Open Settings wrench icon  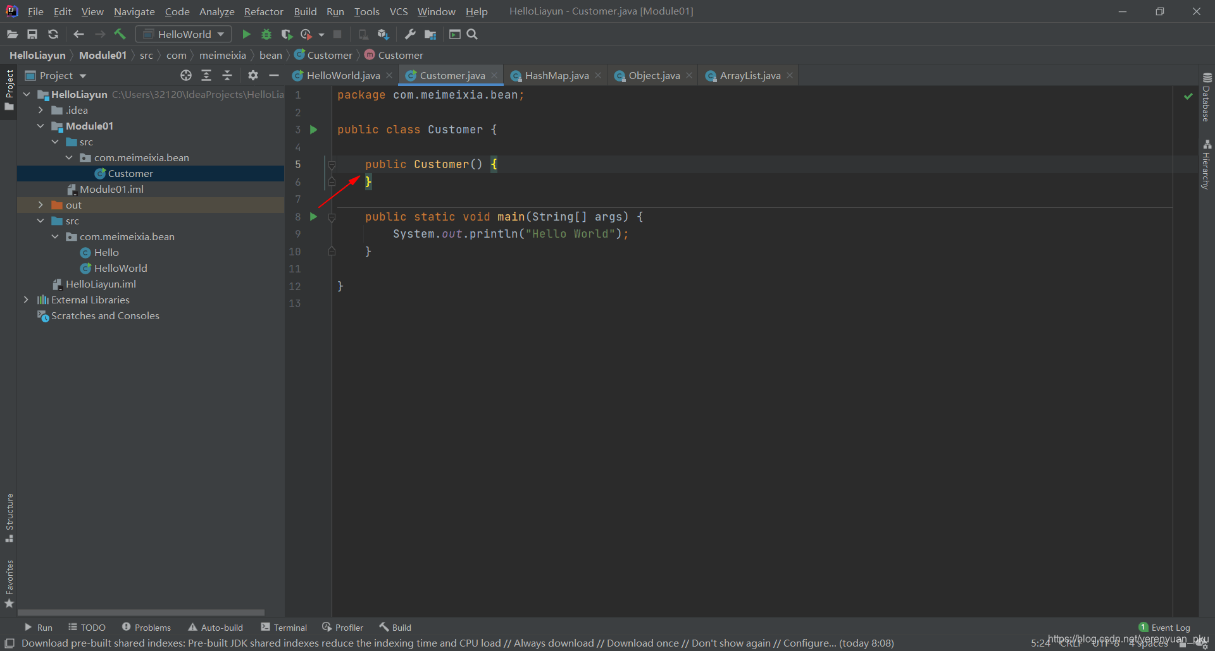410,34
